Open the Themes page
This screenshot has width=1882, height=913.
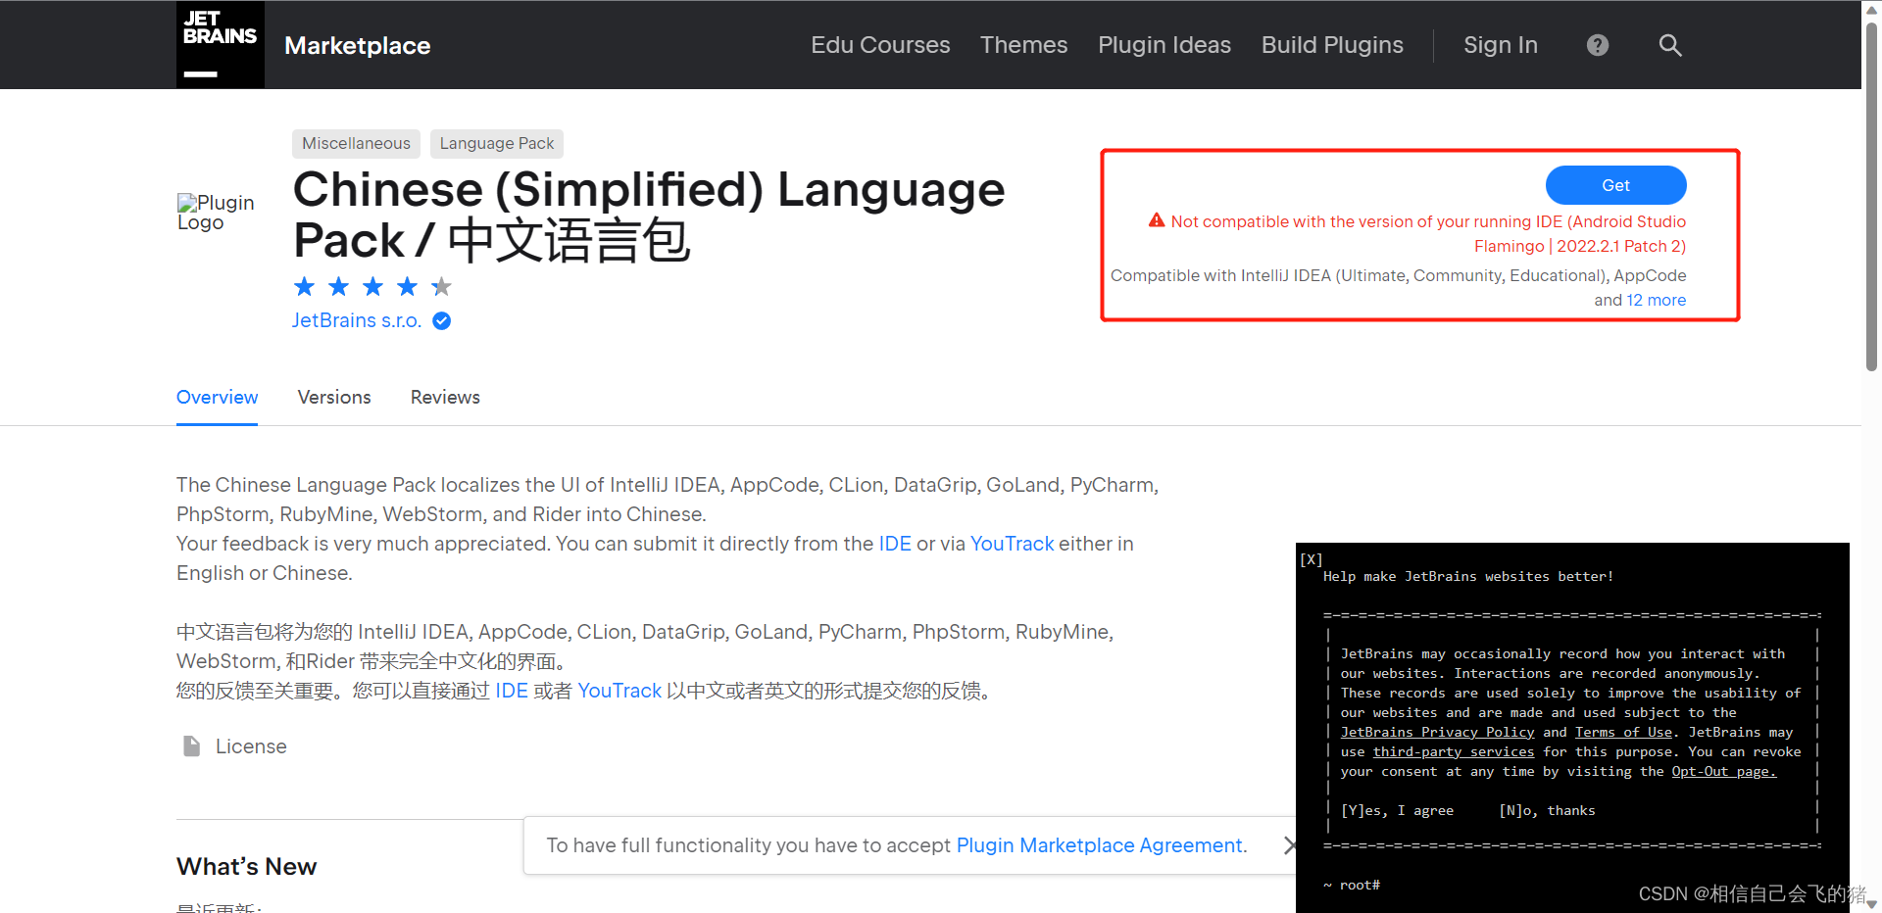click(x=1023, y=45)
